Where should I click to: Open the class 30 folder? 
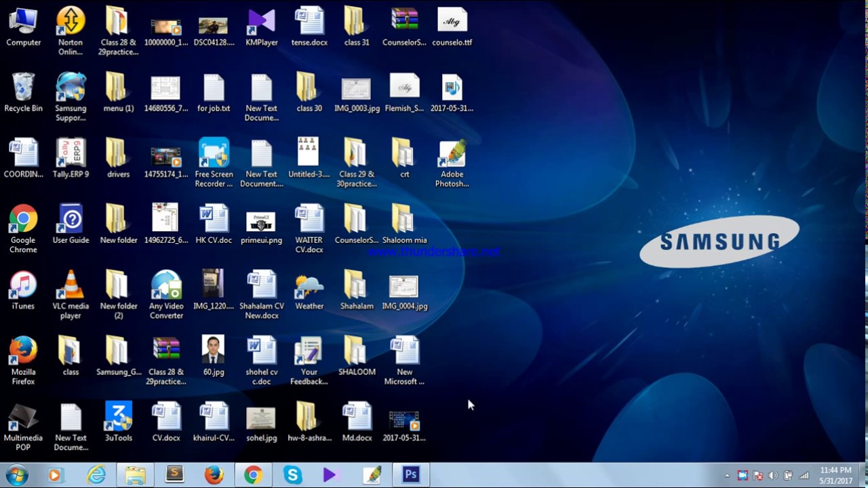(x=309, y=93)
